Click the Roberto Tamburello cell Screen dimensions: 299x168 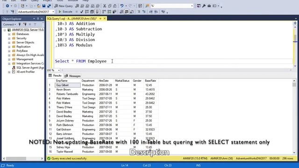pos(67,94)
